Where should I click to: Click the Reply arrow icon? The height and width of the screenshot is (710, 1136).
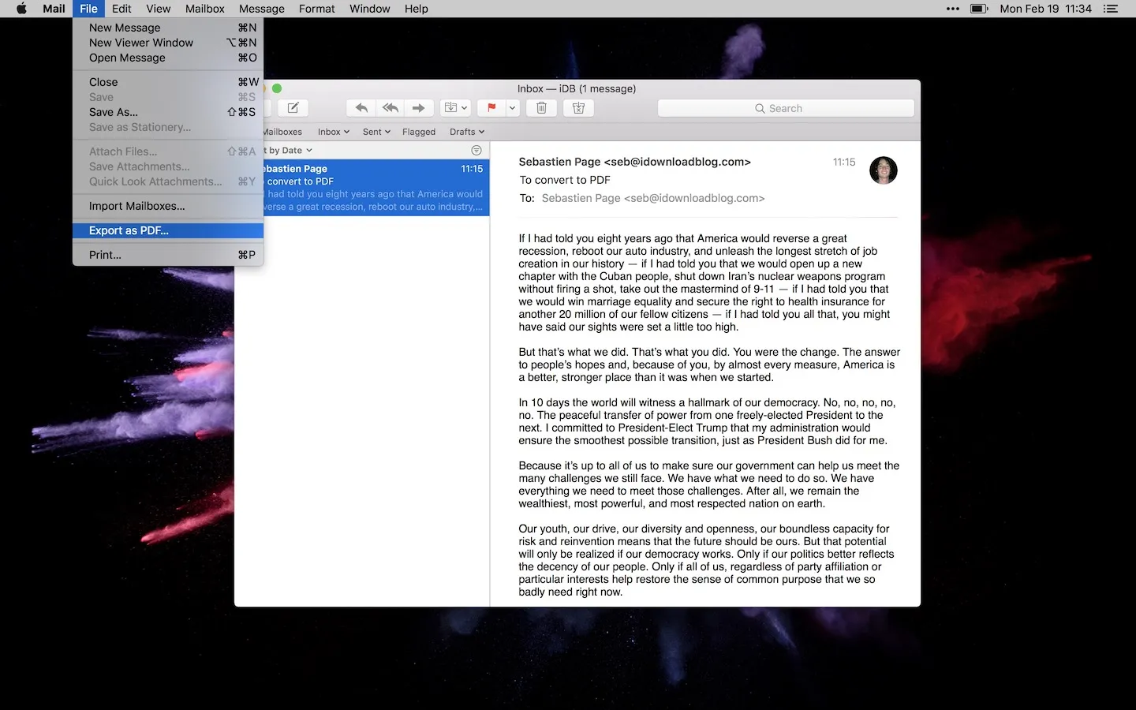coord(361,107)
